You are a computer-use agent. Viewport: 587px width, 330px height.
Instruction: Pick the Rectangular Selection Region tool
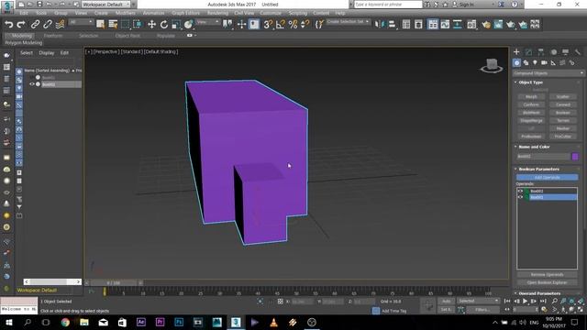(125, 25)
